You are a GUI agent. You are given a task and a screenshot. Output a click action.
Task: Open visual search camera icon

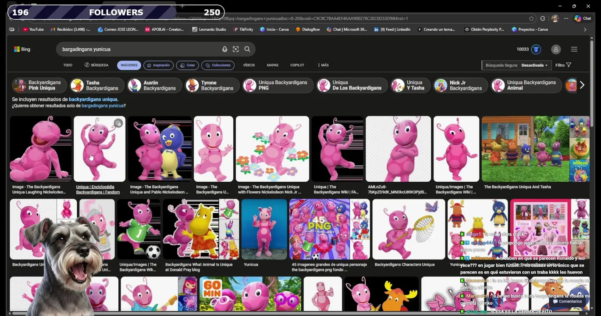[x=236, y=49]
